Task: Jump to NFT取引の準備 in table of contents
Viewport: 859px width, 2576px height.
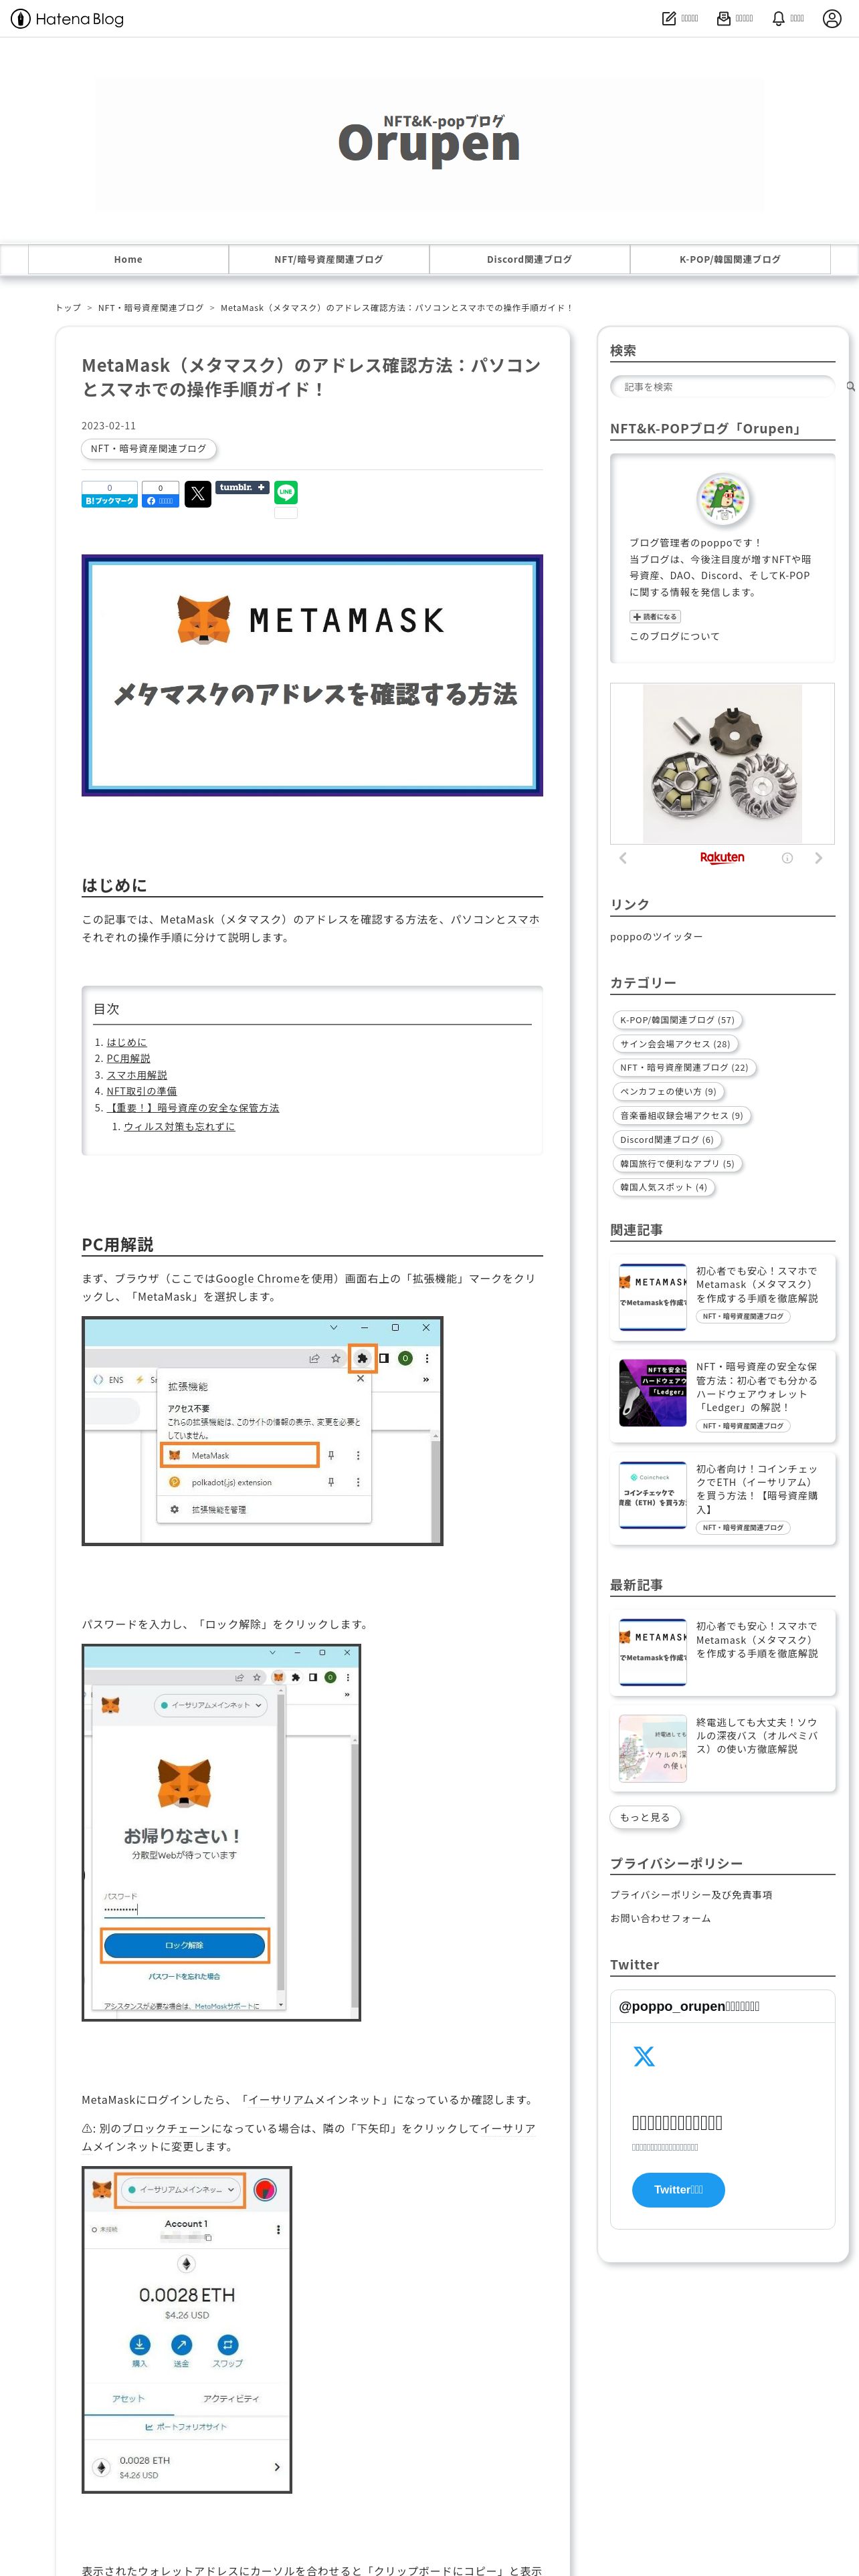Action: (x=141, y=1091)
